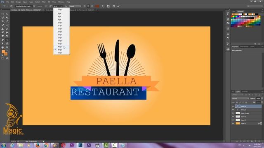Open the Window menu
The height and width of the screenshot is (148, 264).
(x=61, y=2)
